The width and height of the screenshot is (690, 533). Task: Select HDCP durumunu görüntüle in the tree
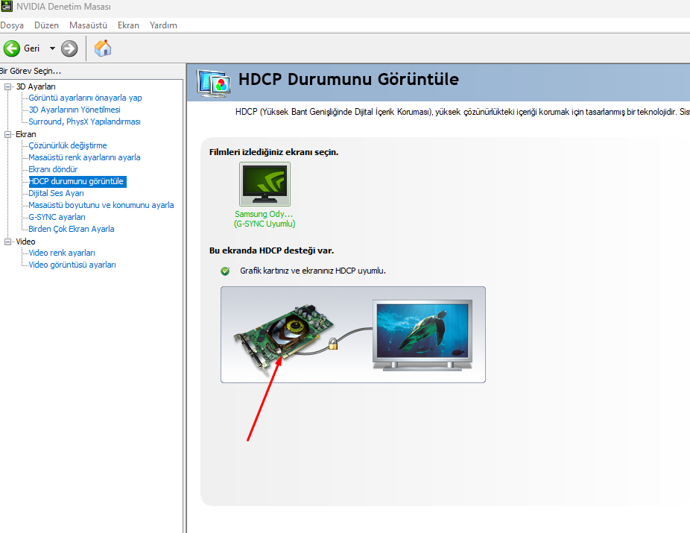(x=77, y=181)
